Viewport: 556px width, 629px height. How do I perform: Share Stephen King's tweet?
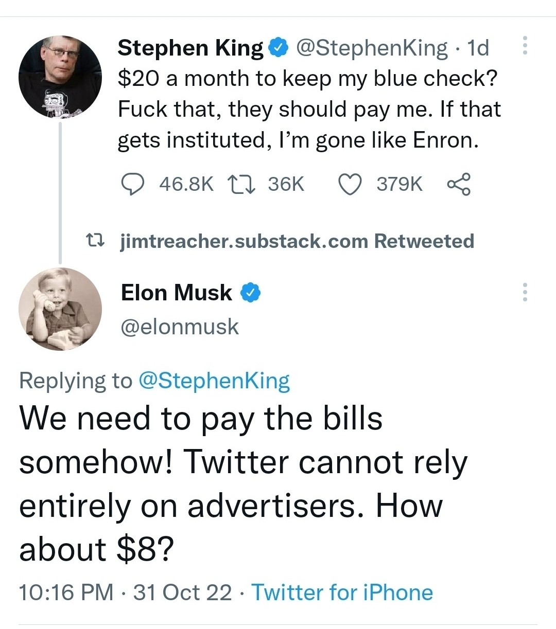[459, 184]
